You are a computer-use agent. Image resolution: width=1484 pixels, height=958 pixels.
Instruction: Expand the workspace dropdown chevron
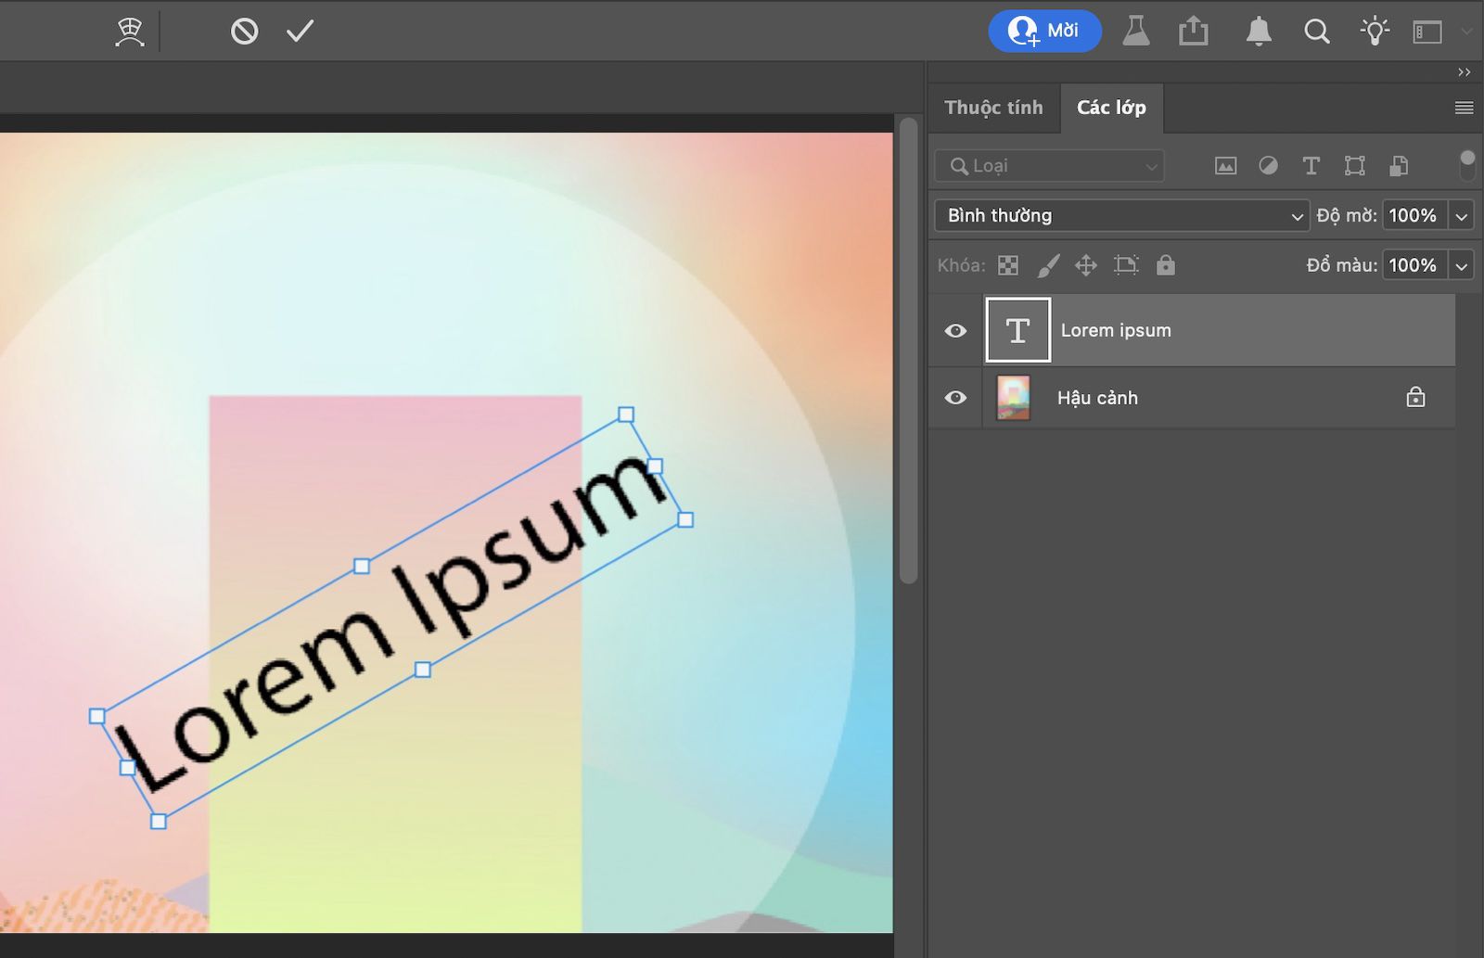1466,32
